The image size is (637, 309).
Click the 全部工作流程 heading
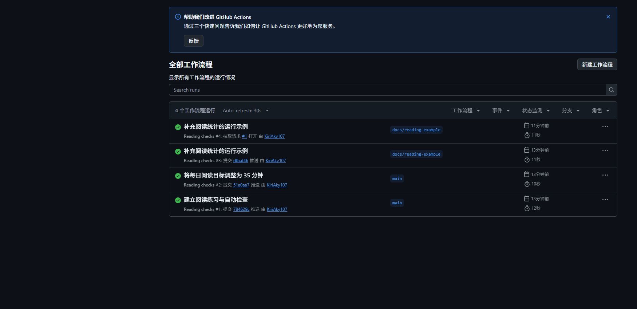(191, 65)
